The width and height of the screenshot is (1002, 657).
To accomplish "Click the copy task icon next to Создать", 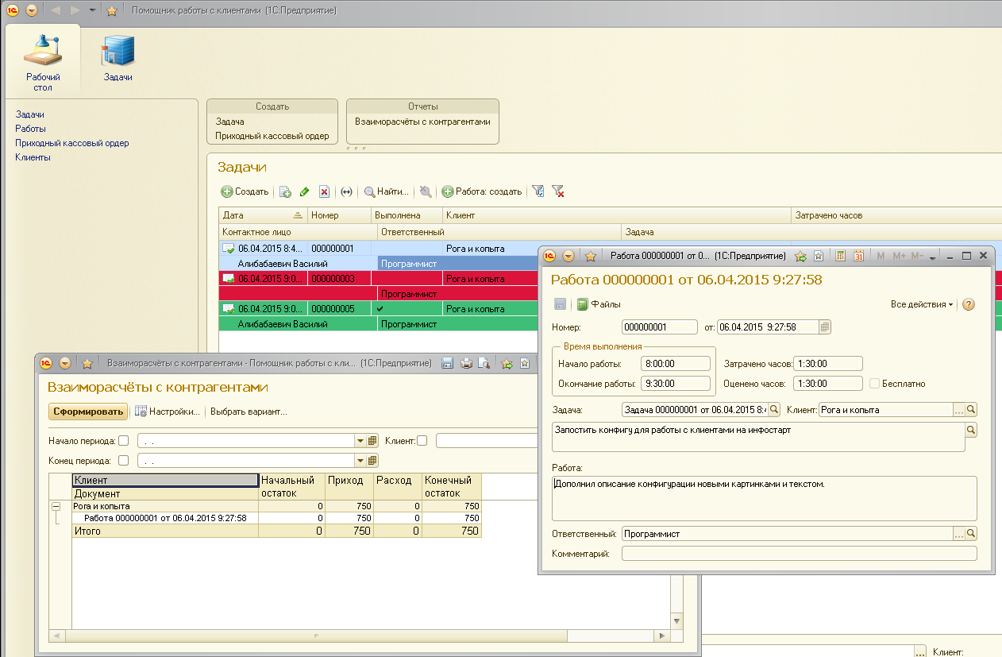I will point(285,191).
